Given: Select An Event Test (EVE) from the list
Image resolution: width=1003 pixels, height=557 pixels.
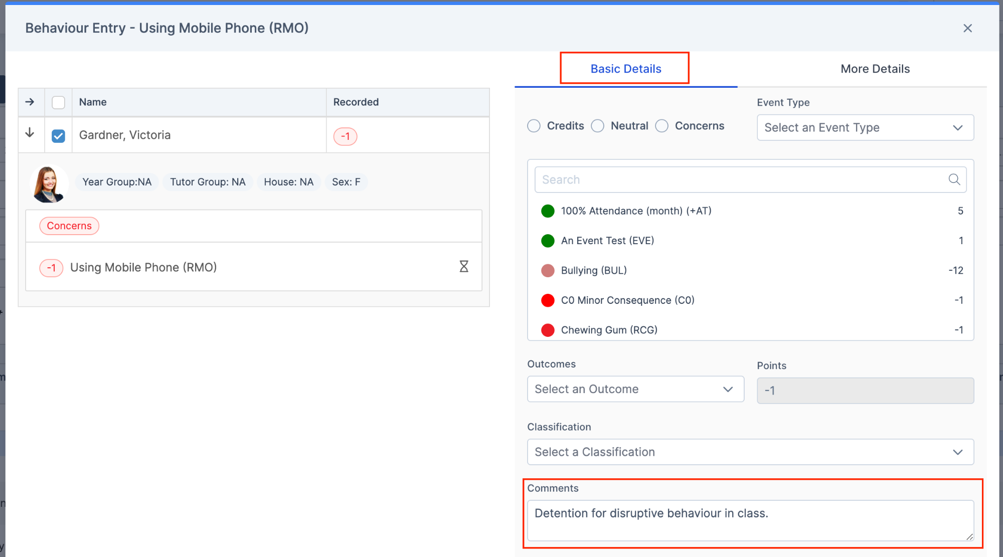Looking at the screenshot, I should pos(607,241).
